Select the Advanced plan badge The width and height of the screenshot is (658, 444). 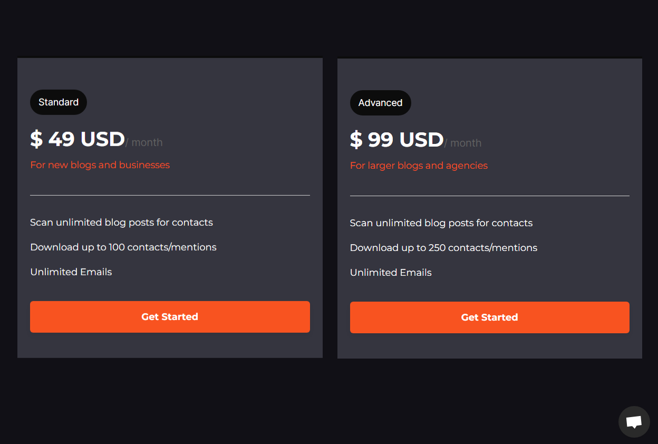380,103
